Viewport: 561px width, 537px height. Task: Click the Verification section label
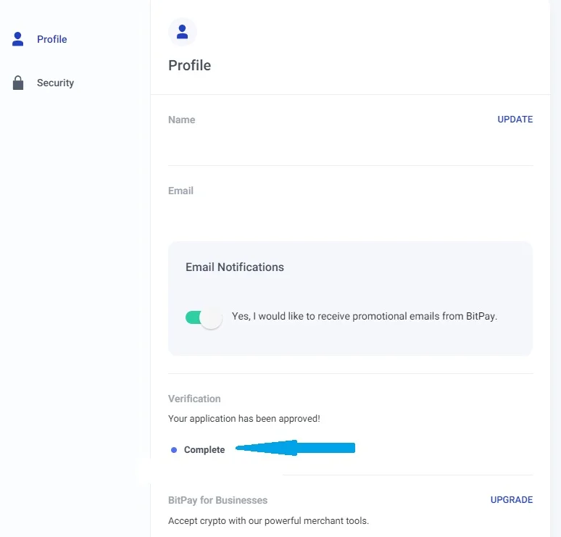tap(194, 399)
